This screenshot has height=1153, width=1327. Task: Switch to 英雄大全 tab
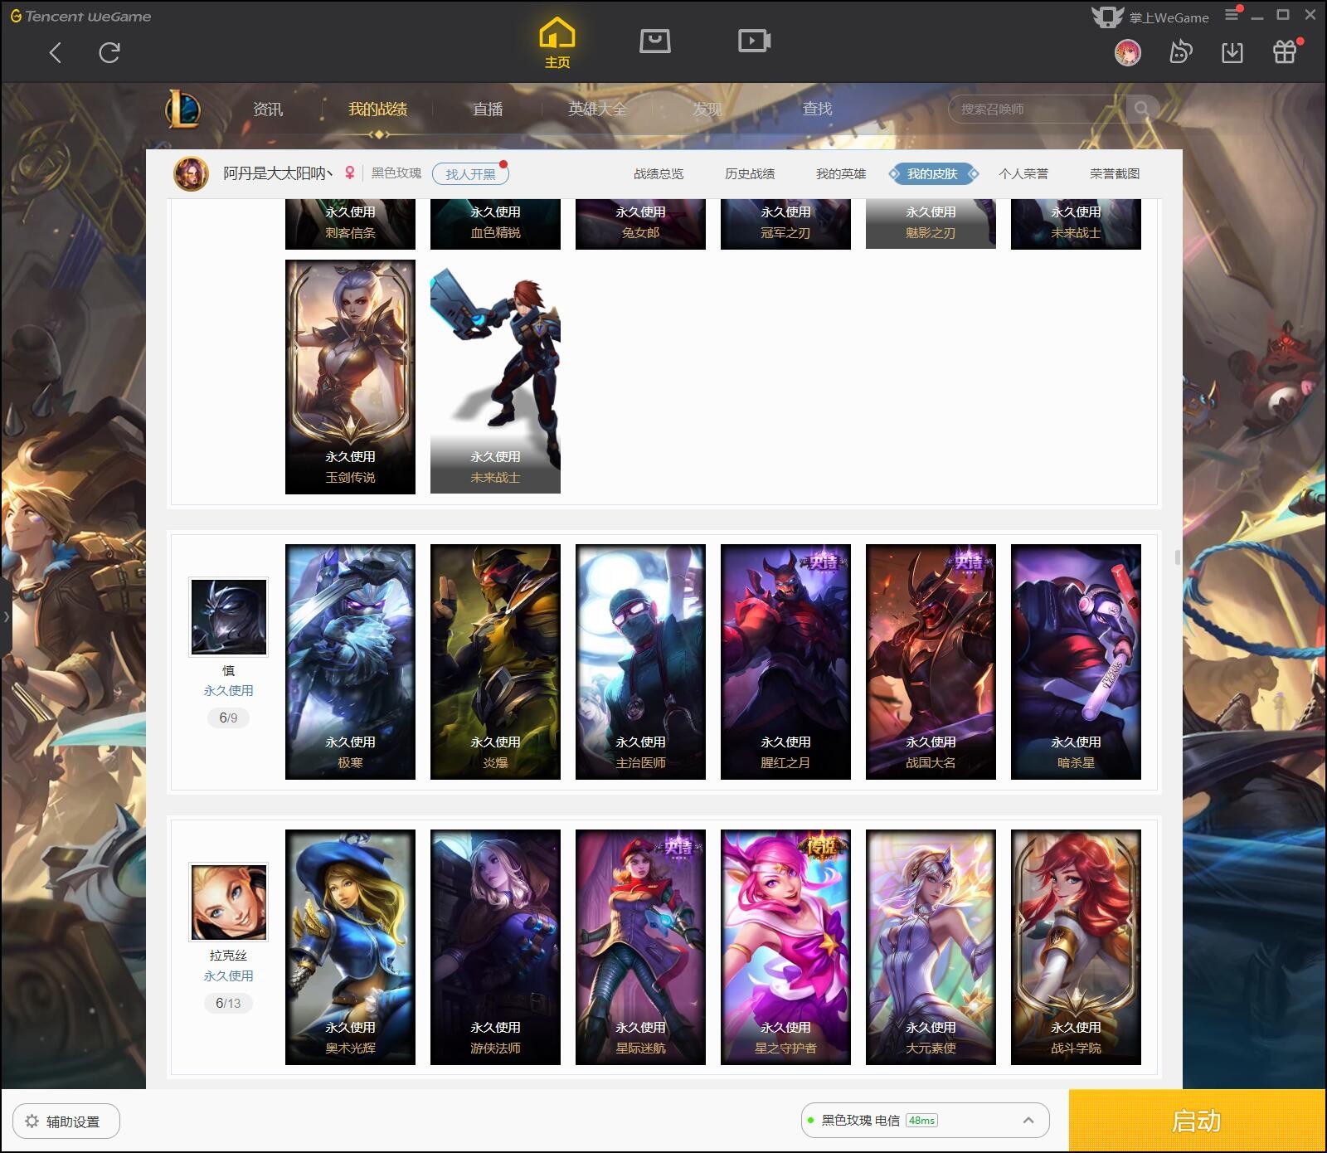click(x=597, y=109)
